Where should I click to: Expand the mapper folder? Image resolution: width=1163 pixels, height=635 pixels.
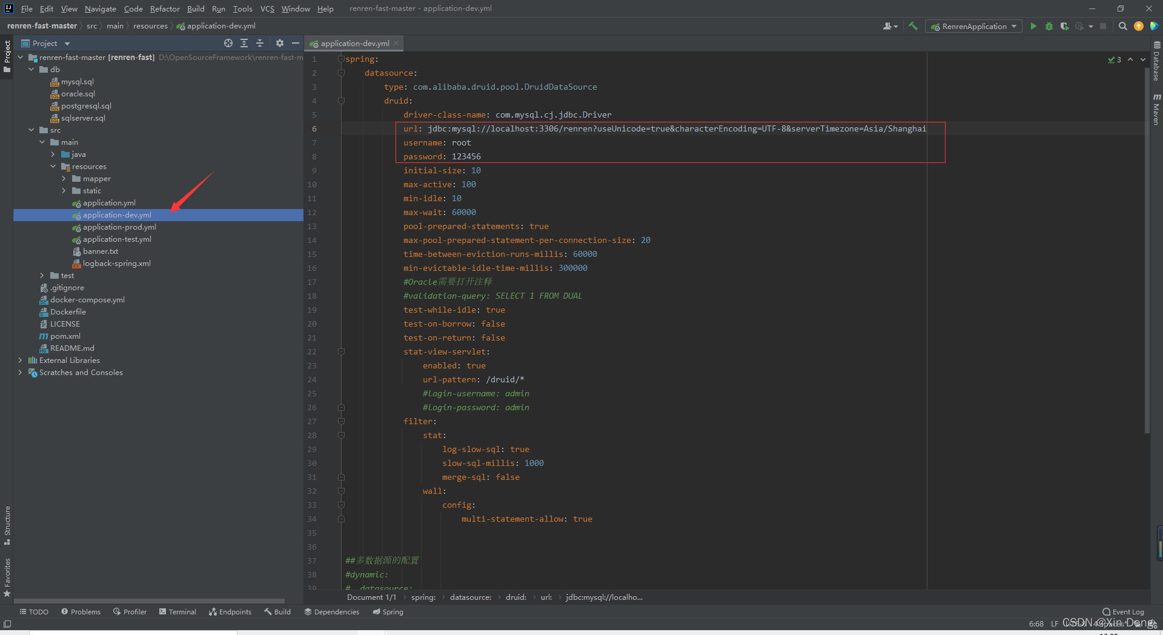click(64, 179)
